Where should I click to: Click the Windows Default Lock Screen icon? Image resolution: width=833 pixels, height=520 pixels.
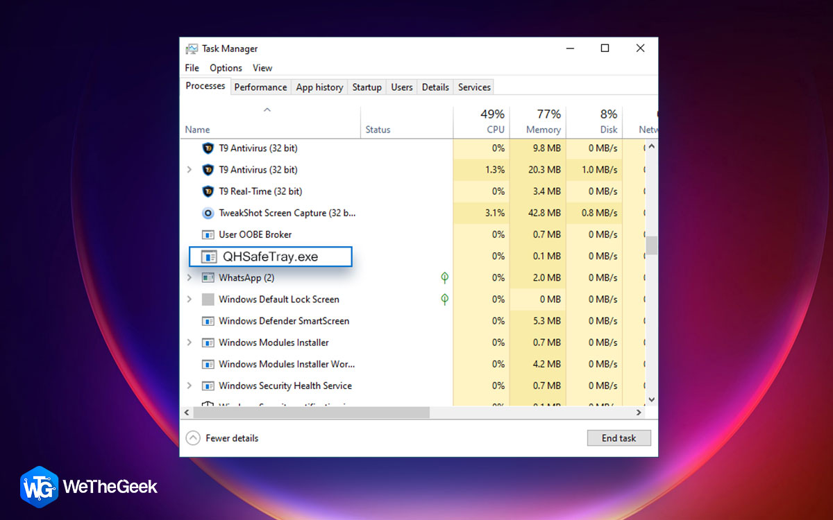point(208,300)
